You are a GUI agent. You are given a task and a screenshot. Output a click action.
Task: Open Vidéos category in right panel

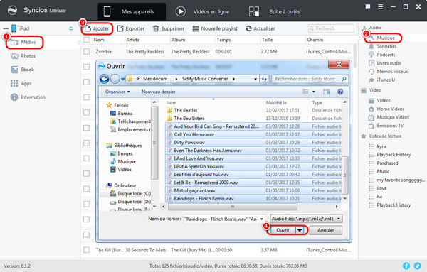384,101
